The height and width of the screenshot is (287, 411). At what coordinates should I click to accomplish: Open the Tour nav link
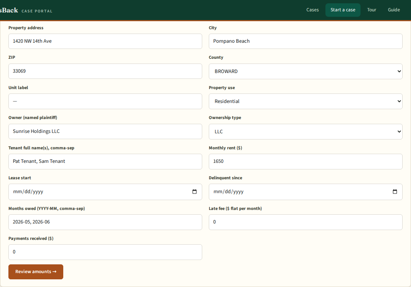[x=372, y=10]
